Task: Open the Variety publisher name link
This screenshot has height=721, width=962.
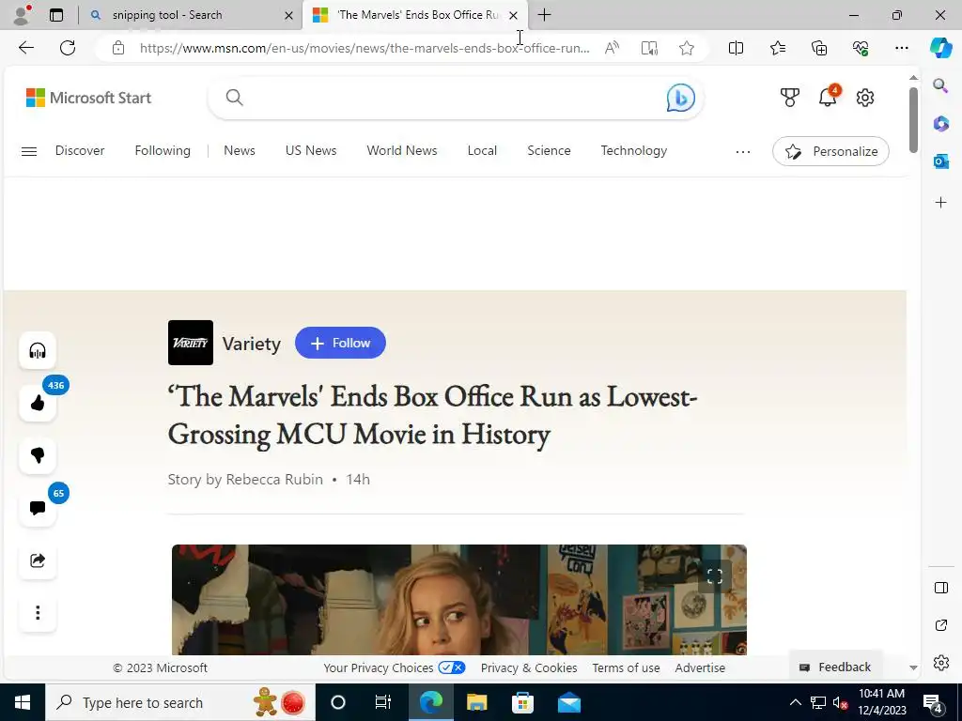Action: (252, 344)
